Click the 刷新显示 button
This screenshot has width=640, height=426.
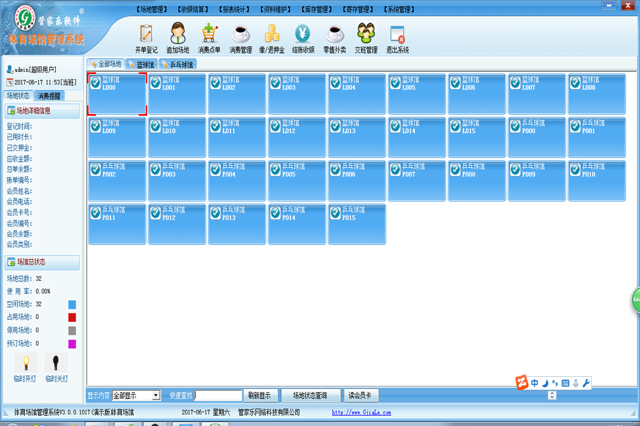[260, 395]
